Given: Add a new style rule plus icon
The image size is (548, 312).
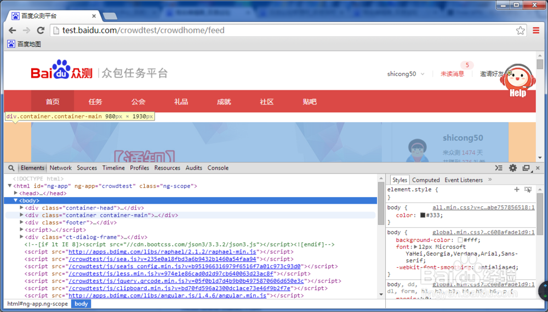Looking at the screenshot, I should pyautogui.click(x=517, y=189).
